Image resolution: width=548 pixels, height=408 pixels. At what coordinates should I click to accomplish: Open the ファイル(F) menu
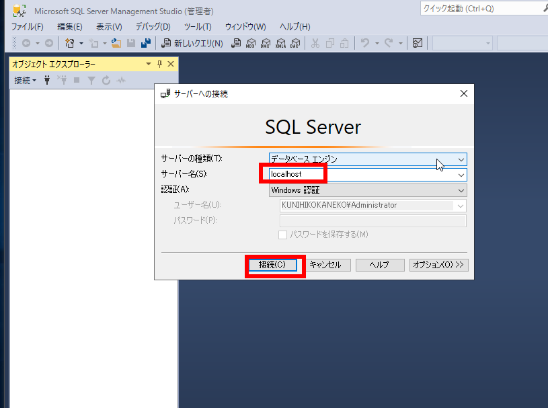(28, 26)
